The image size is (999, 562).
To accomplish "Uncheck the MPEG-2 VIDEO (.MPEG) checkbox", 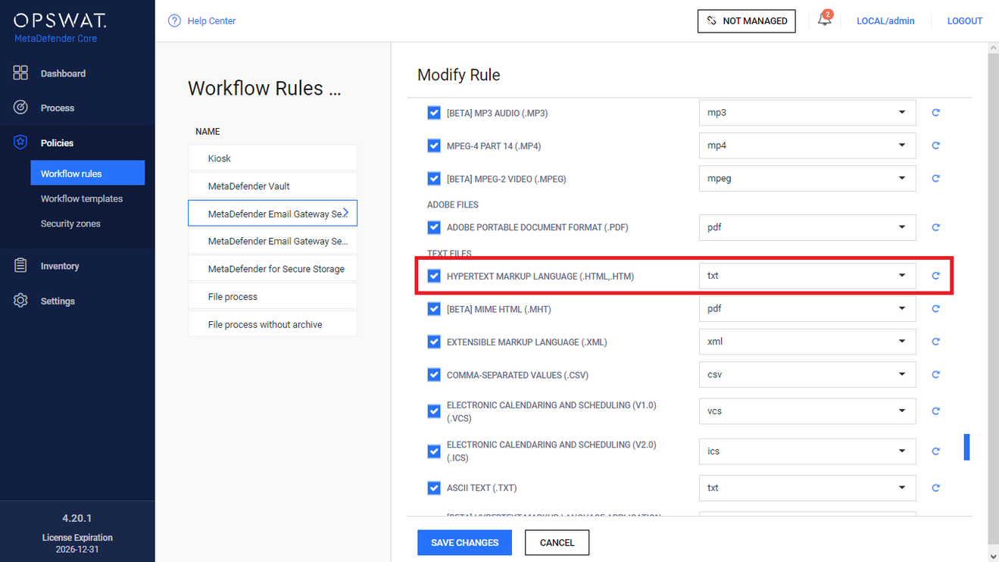I will click(434, 179).
